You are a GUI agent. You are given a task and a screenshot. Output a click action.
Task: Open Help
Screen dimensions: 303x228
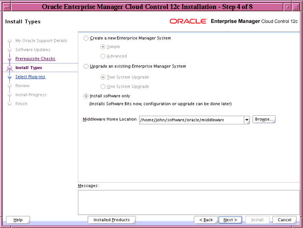[18, 220]
